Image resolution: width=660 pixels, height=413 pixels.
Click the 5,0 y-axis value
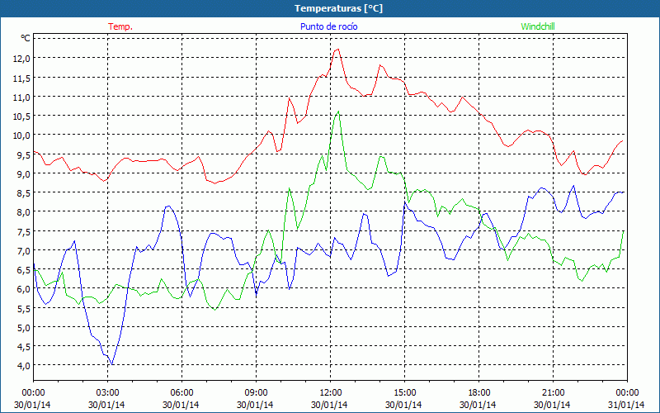click(x=24, y=327)
